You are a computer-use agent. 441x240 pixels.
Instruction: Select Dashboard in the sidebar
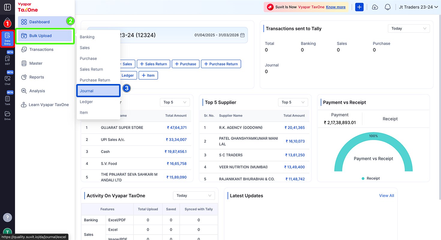45,22
